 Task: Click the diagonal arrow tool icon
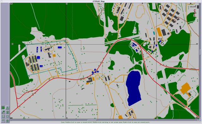point(3,112)
